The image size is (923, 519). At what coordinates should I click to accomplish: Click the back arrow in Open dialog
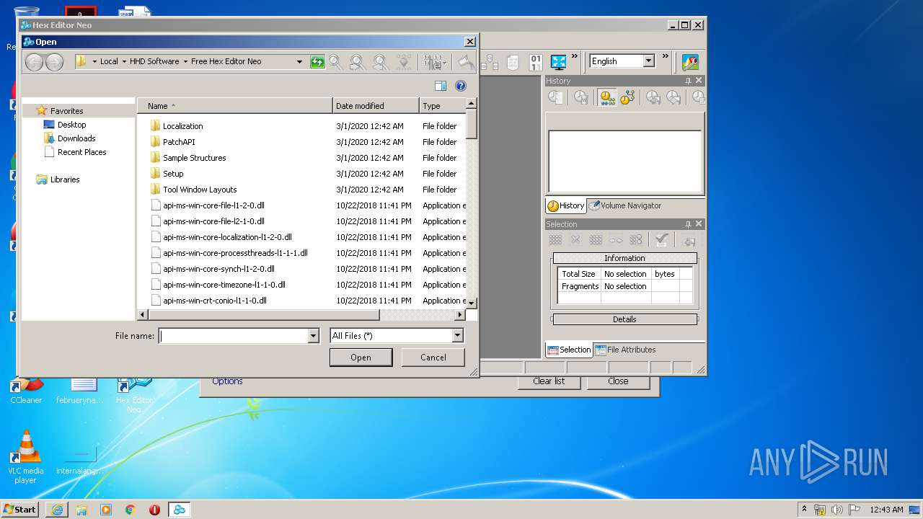click(34, 62)
